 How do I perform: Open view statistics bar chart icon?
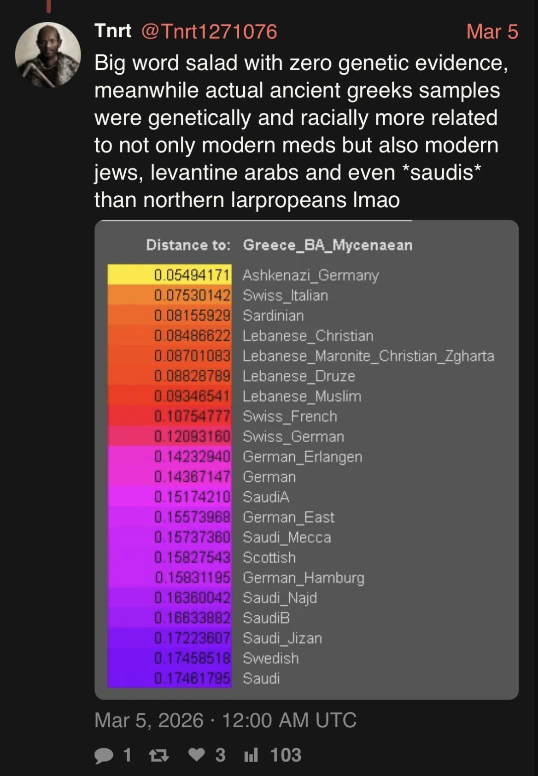point(251,755)
